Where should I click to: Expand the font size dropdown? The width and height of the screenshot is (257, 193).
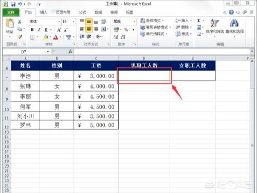pyautogui.click(x=74, y=22)
